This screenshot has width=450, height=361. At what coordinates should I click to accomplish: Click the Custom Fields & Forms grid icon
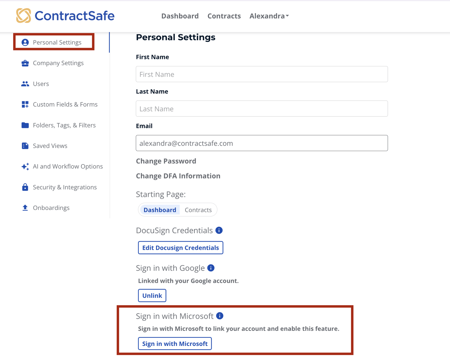coord(25,104)
